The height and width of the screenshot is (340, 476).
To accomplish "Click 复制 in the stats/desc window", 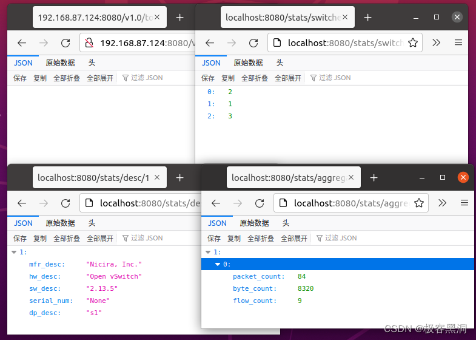I will click(40, 238).
